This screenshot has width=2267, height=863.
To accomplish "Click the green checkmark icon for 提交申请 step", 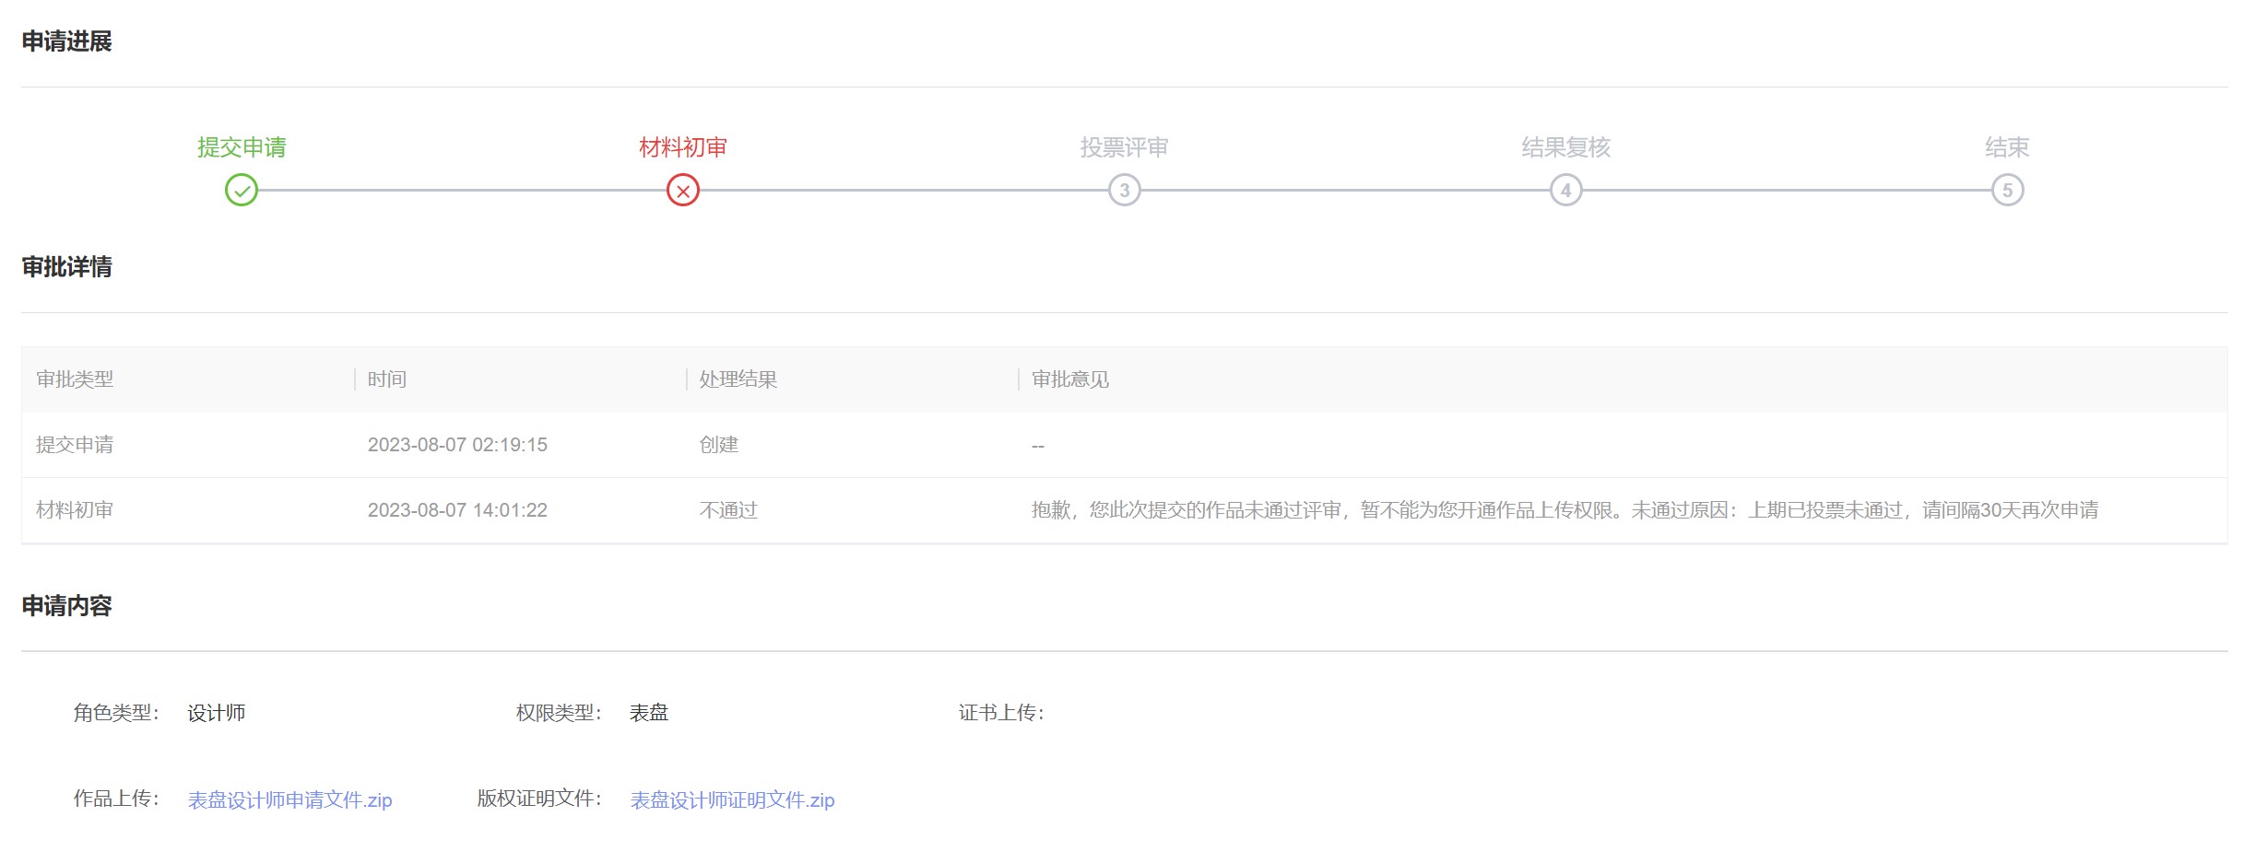I will (x=240, y=192).
